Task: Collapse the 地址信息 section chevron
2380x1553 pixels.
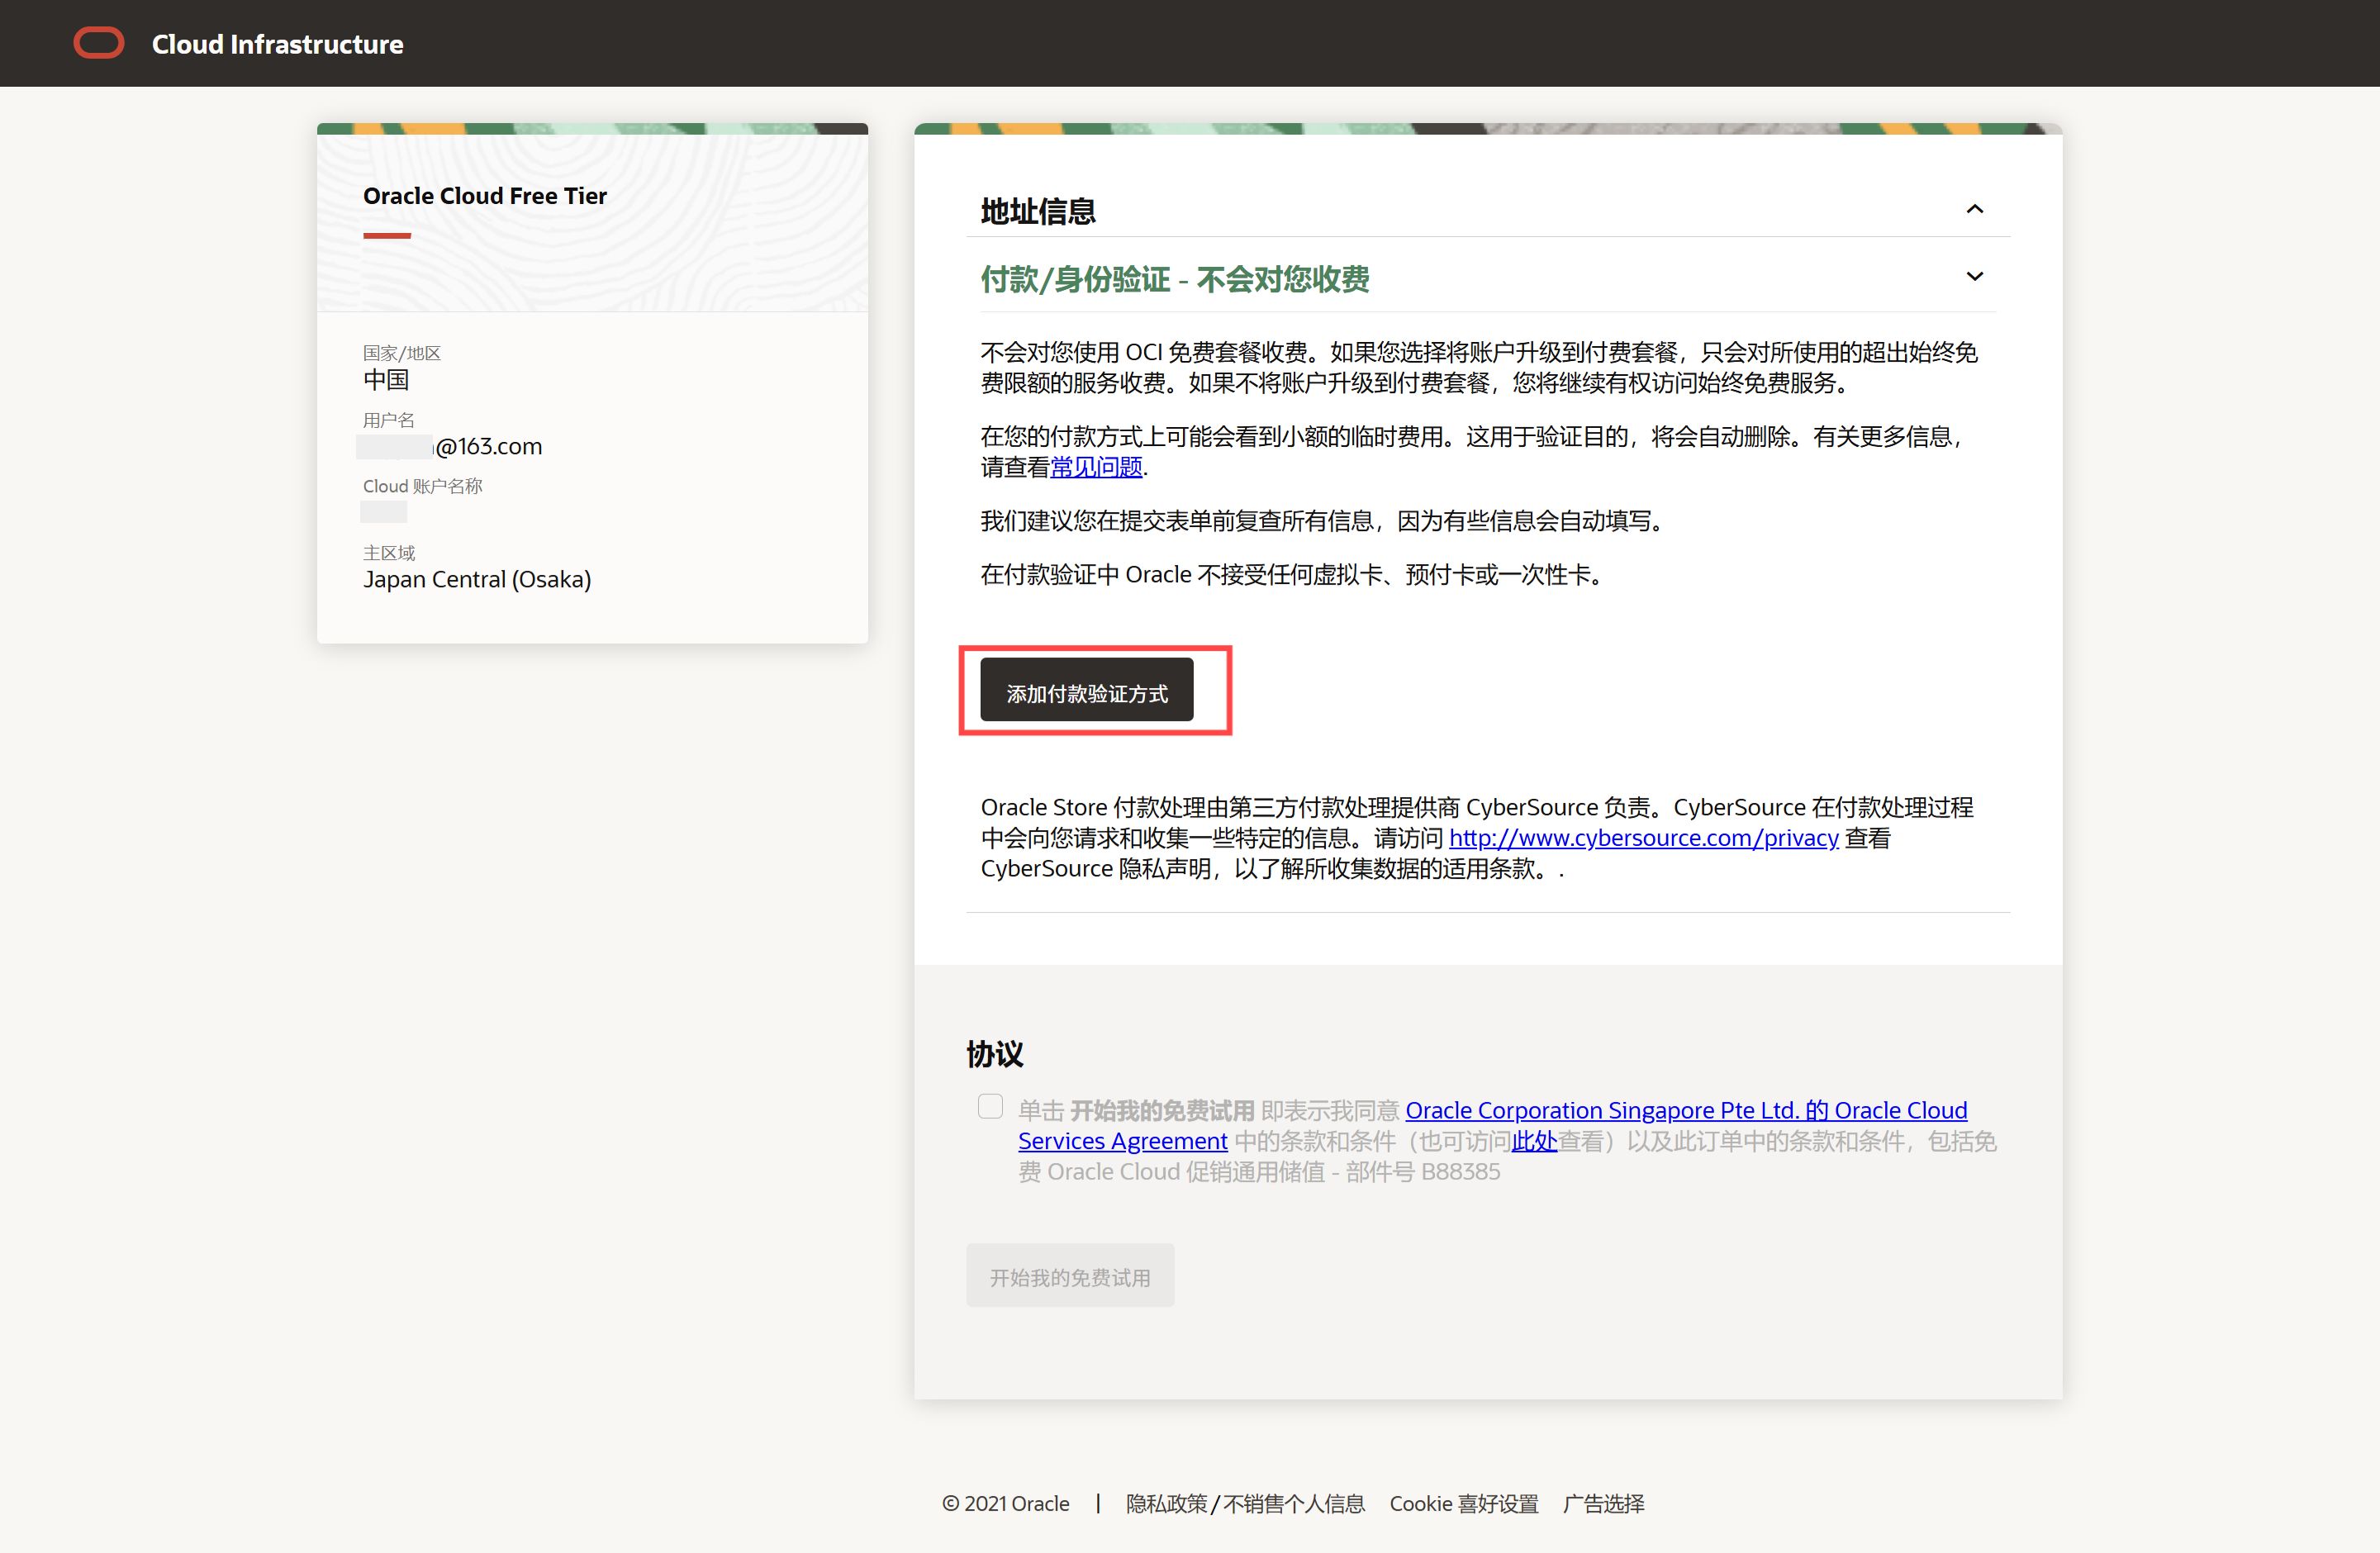Action: coord(1974,209)
